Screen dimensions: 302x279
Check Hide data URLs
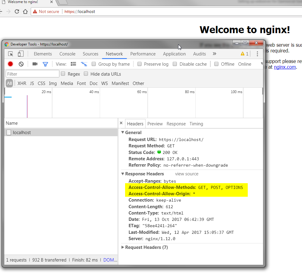pos(86,74)
